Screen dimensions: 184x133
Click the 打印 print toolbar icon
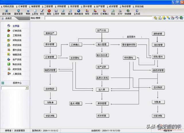120,11
